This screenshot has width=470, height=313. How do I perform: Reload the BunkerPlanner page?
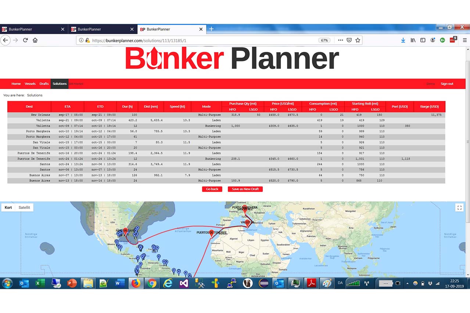coord(25,40)
